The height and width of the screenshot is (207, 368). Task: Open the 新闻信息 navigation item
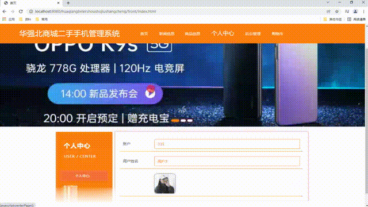[x=167, y=34]
